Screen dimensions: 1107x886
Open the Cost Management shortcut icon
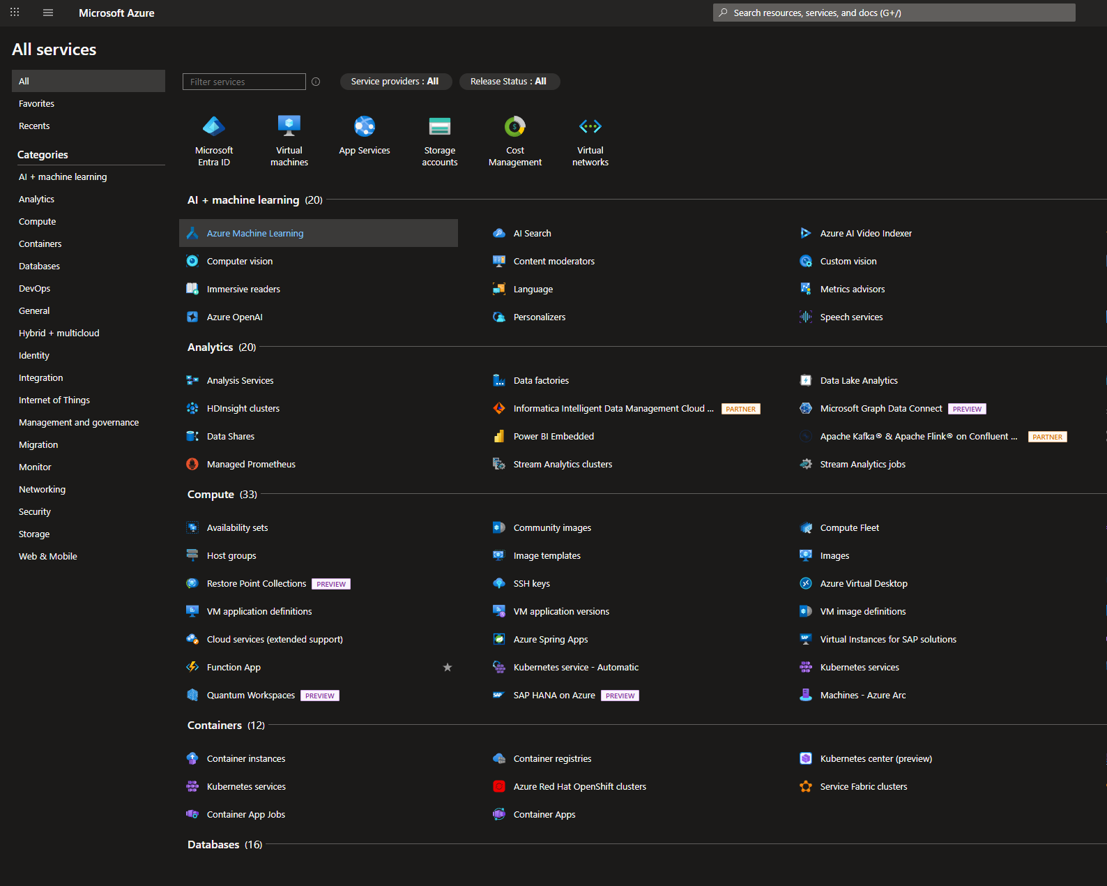515,126
